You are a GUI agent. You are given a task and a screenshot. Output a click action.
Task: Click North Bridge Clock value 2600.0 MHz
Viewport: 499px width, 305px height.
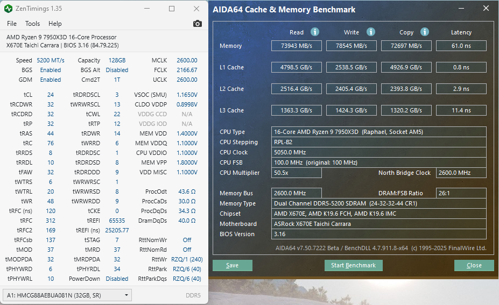click(x=461, y=173)
